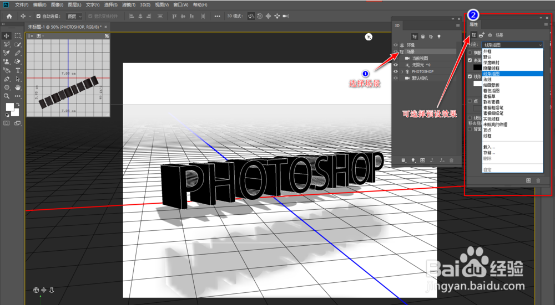Select the Path Selection arrow tool
555x305 pixels.
pyautogui.click(x=18, y=79)
